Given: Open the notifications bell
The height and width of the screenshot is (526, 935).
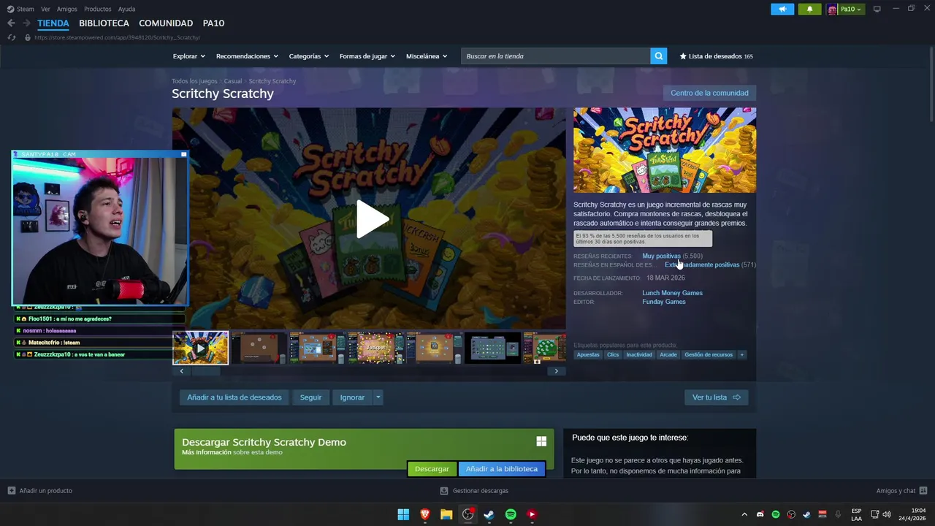Looking at the screenshot, I should (x=809, y=9).
